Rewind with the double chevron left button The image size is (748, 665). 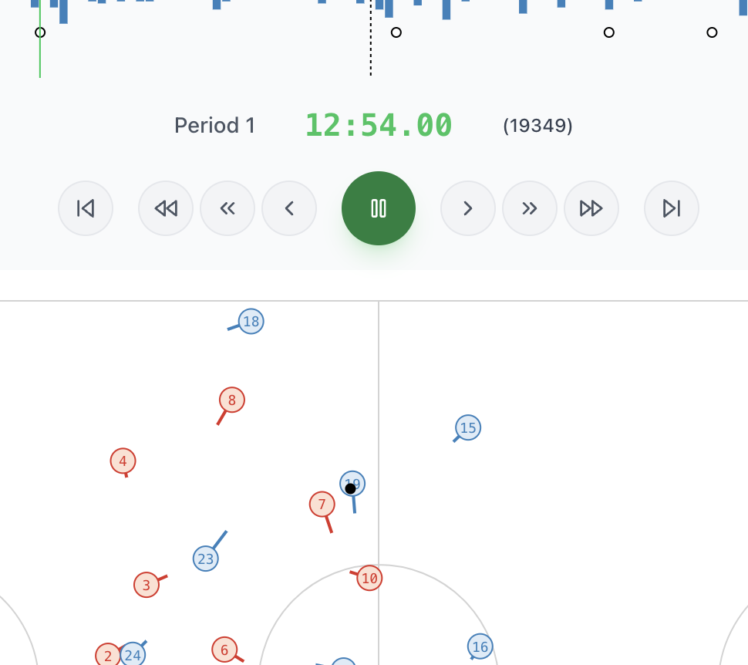point(227,208)
